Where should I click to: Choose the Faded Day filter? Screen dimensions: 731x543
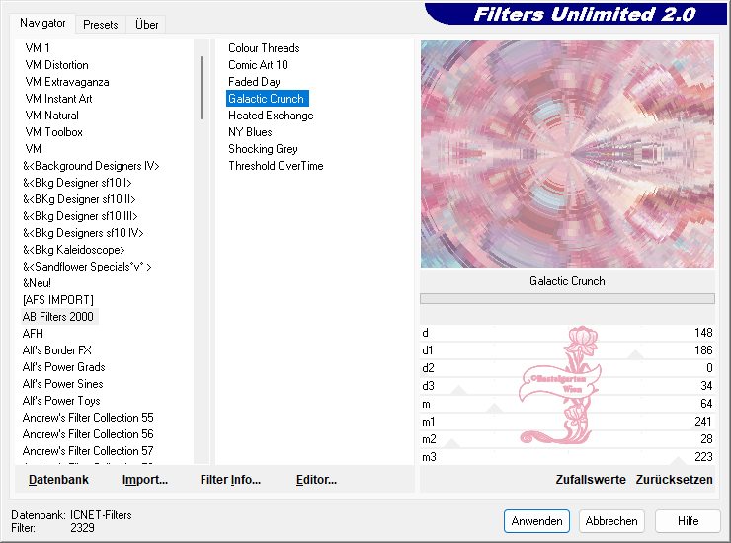254,82
